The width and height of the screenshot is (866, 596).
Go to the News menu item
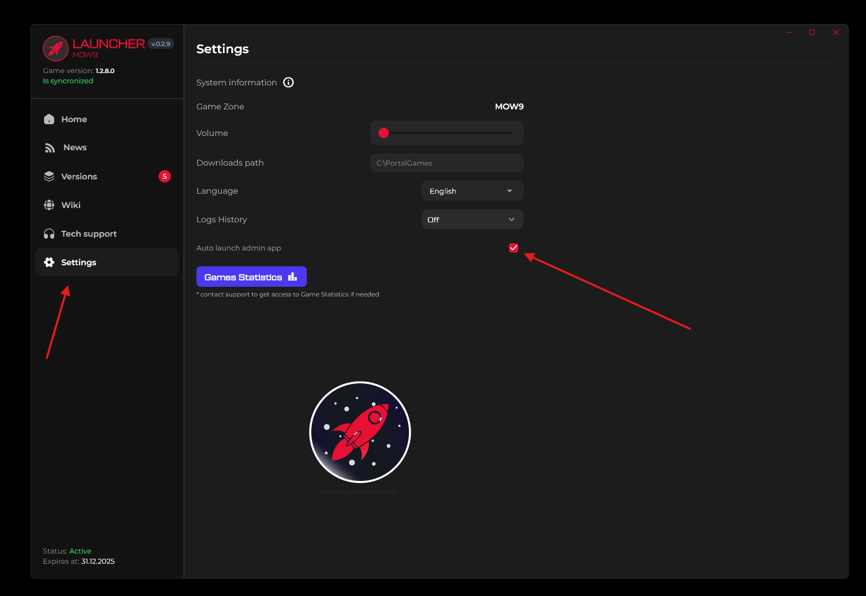pyautogui.click(x=75, y=148)
